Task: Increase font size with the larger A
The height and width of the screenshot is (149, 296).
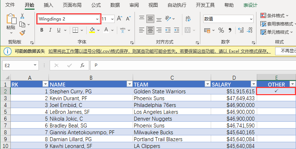Action: click(119, 18)
